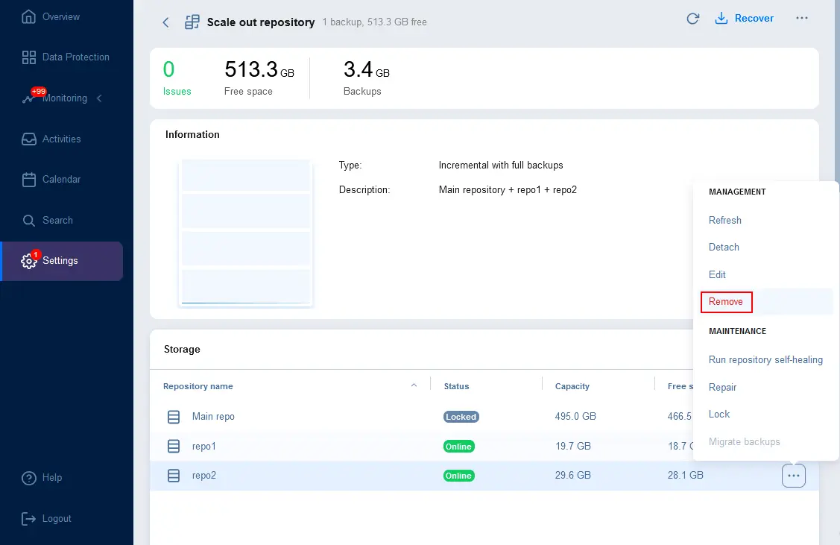Click the Scale out repository title
The height and width of the screenshot is (545, 840).
click(x=260, y=22)
